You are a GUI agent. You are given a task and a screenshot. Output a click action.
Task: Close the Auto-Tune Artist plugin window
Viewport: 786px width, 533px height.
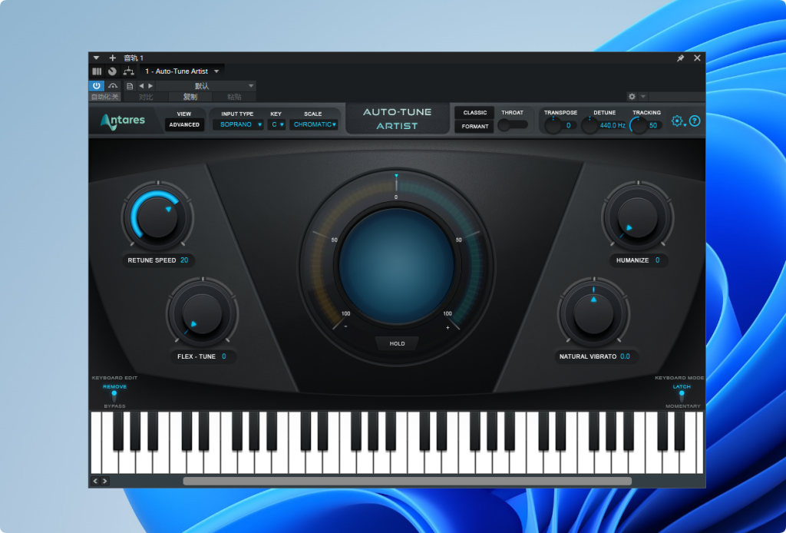click(x=697, y=58)
